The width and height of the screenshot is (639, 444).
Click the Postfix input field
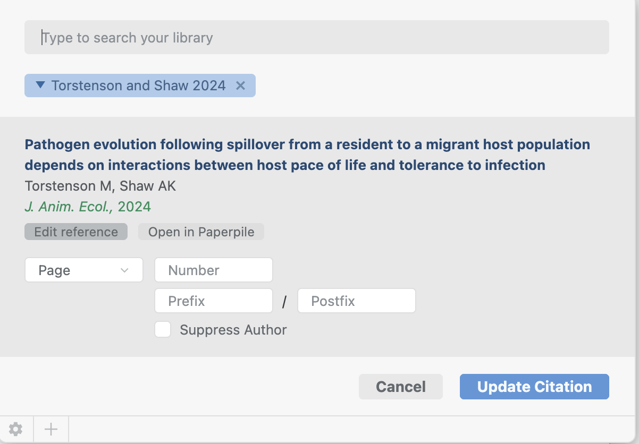click(x=356, y=301)
